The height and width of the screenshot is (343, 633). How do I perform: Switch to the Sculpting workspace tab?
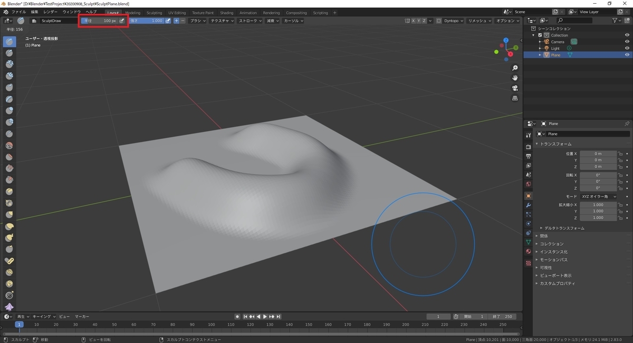[155, 13]
